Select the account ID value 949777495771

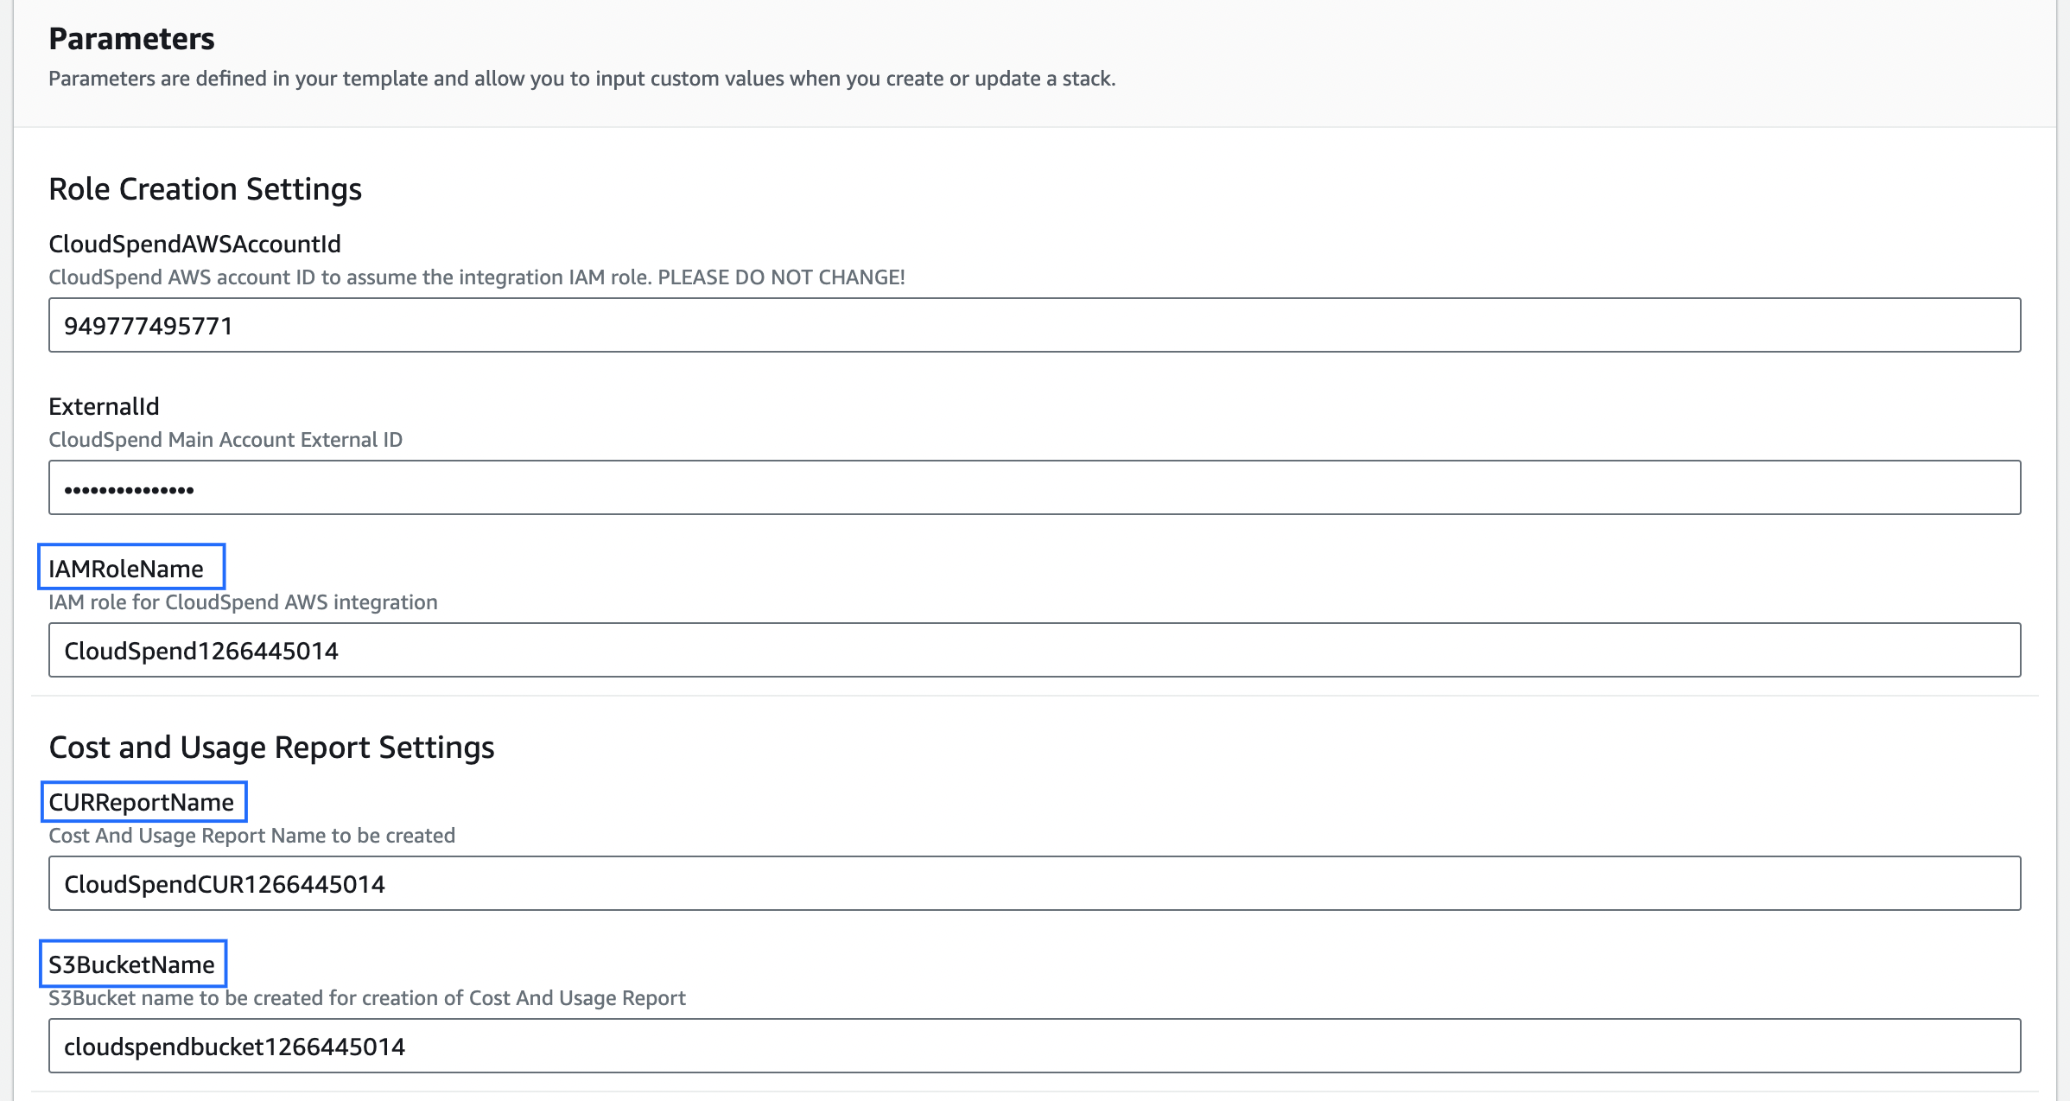148,326
